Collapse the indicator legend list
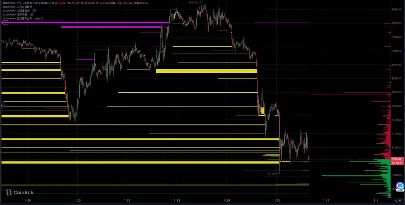Screen dimensions: 405x205 click(5, 23)
